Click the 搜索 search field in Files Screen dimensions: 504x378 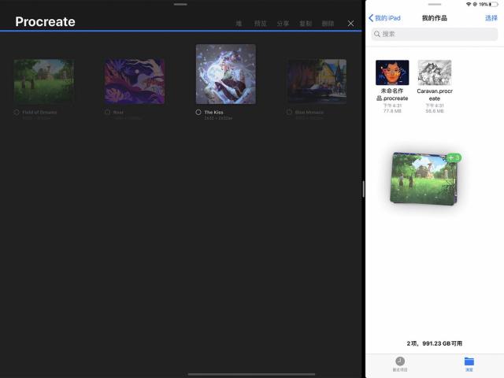tap(435, 34)
